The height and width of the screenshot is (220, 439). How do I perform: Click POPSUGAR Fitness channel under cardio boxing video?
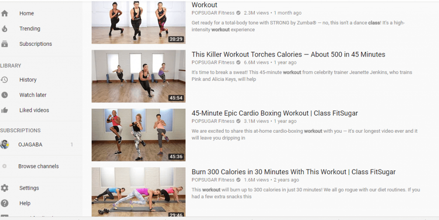(213, 121)
